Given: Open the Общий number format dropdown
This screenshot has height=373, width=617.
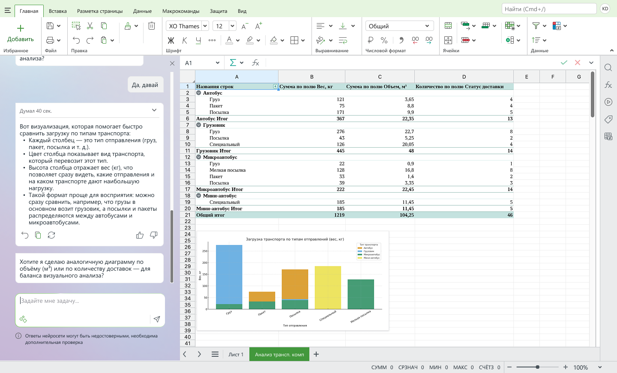Looking at the screenshot, I should (427, 26).
